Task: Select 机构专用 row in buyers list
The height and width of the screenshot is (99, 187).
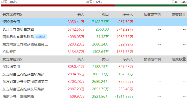Action: tap(93, 52)
